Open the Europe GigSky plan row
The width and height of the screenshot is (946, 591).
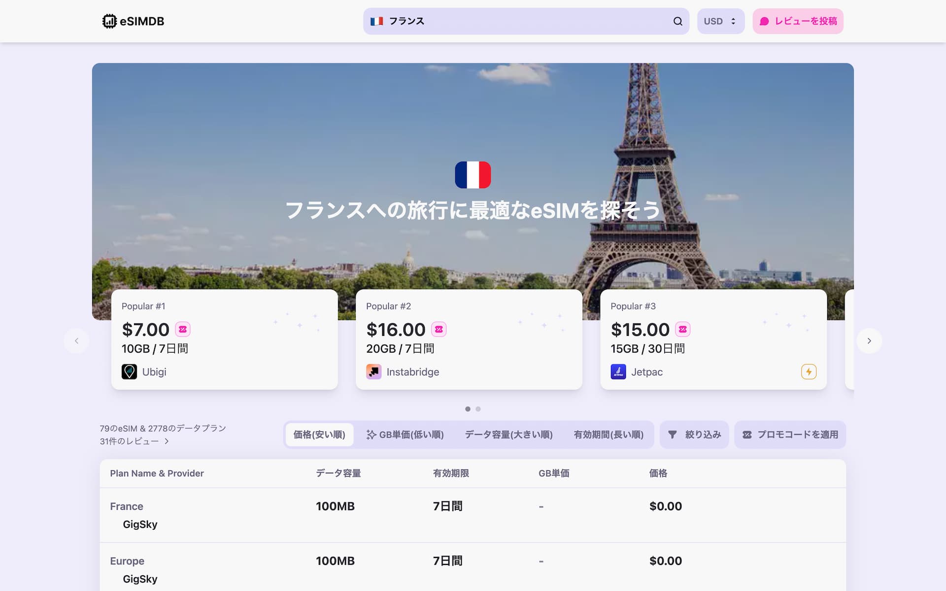click(x=473, y=567)
